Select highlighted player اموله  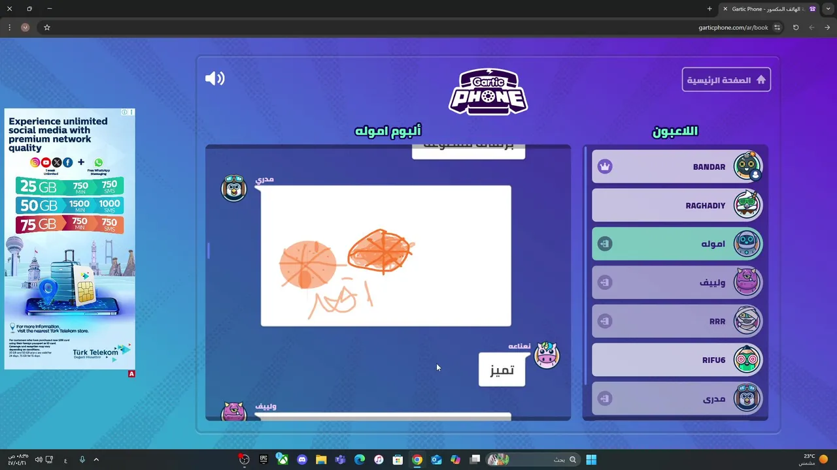pos(677,243)
